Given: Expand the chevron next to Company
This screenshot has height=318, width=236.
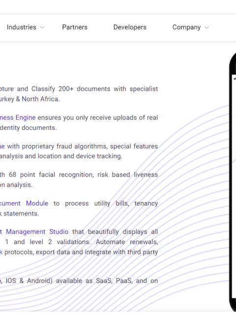Looking at the screenshot, I should (x=206, y=28).
